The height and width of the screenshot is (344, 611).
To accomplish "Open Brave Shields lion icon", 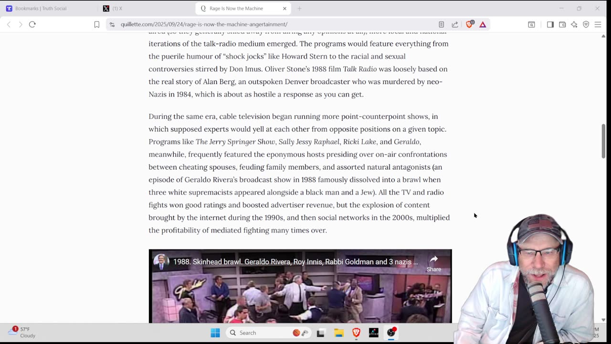I will tap(470, 24).
